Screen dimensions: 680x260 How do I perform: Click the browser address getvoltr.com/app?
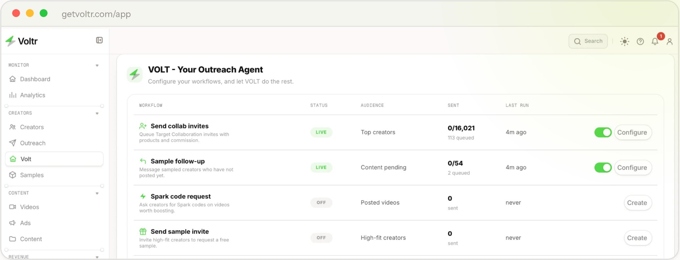coord(96,14)
